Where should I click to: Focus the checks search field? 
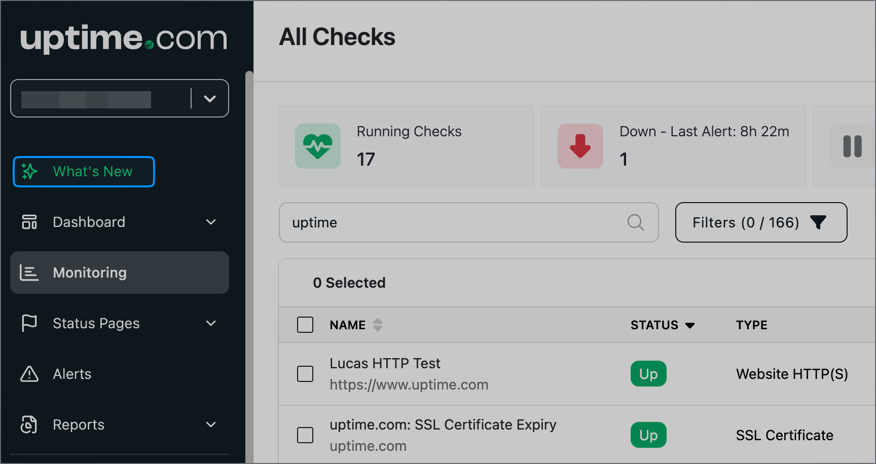click(x=469, y=222)
